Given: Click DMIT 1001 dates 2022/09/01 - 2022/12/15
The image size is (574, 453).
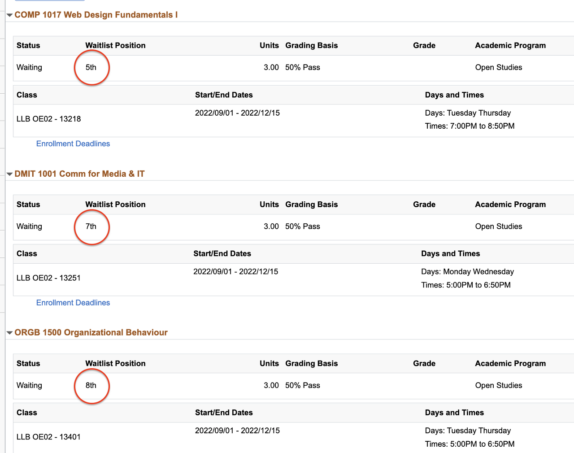Looking at the screenshot, I should click(x=236, y=272).
